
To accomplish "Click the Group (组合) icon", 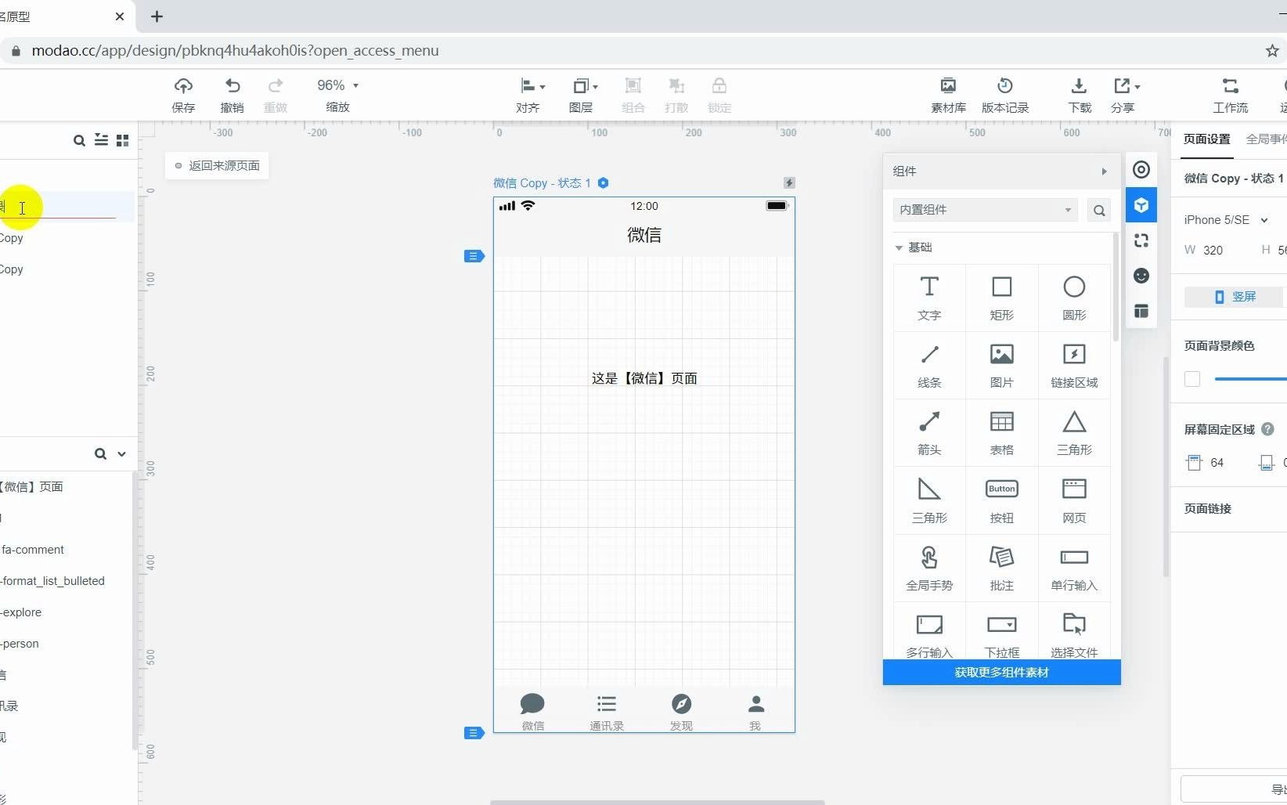I will pyautogui.click(x=633, y=86).
